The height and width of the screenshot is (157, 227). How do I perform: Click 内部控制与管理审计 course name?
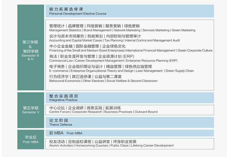tap(124, 36)
